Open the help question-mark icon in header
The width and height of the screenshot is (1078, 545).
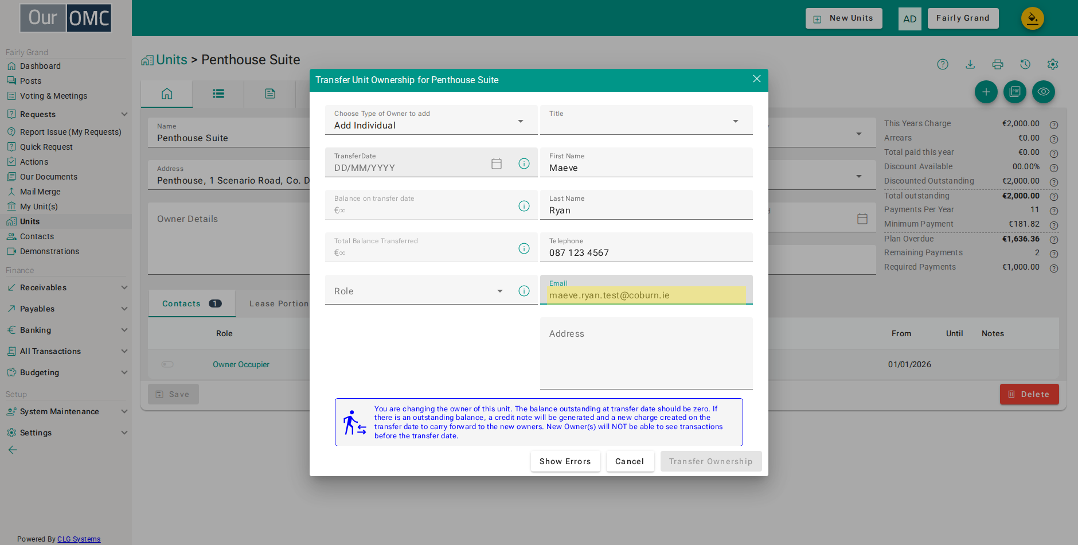tap(943, 64)
